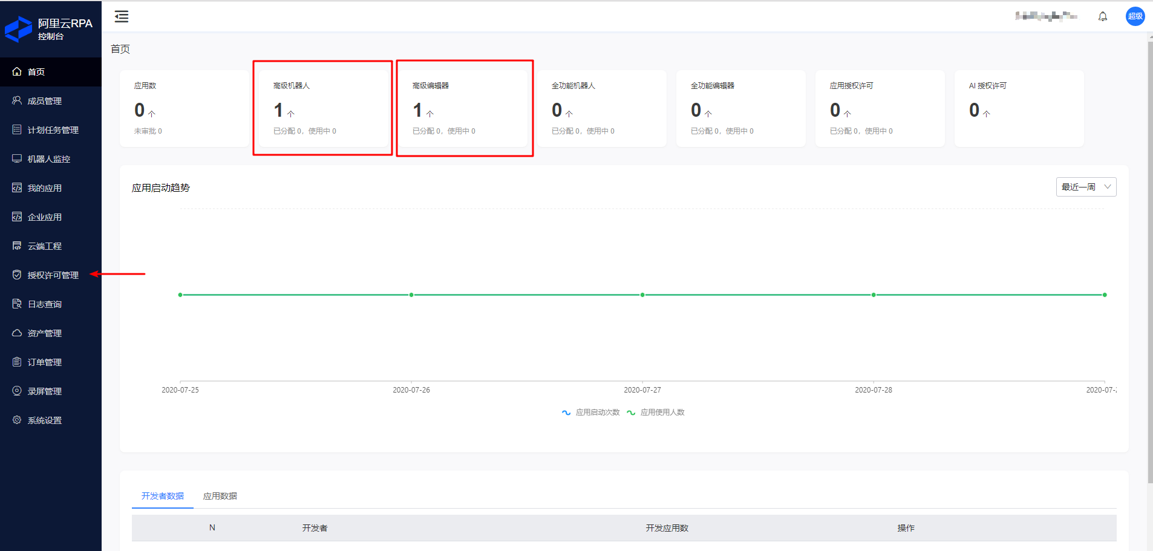Image resolution: width=1153 pixels, height=551 pixels.
Task: Click the shield icon beside 授权许可管理
Action: click(x=17, y=275)
